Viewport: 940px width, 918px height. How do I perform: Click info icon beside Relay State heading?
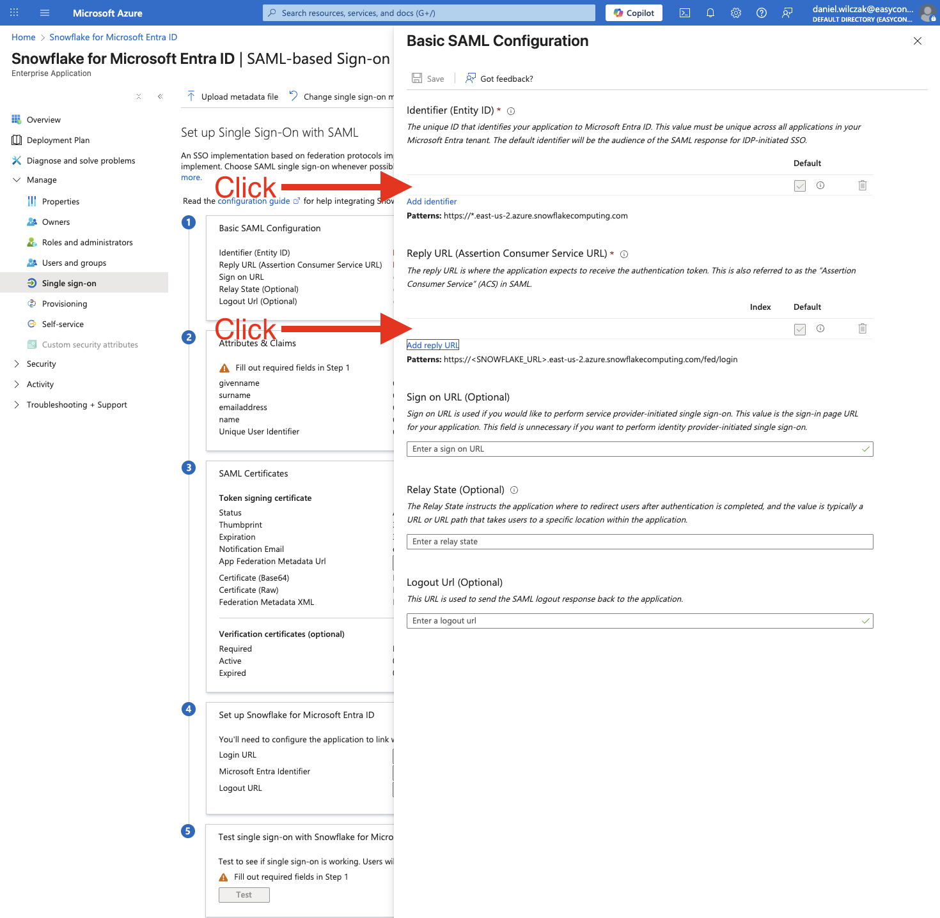pyautogui.click(x=514, y=490)
